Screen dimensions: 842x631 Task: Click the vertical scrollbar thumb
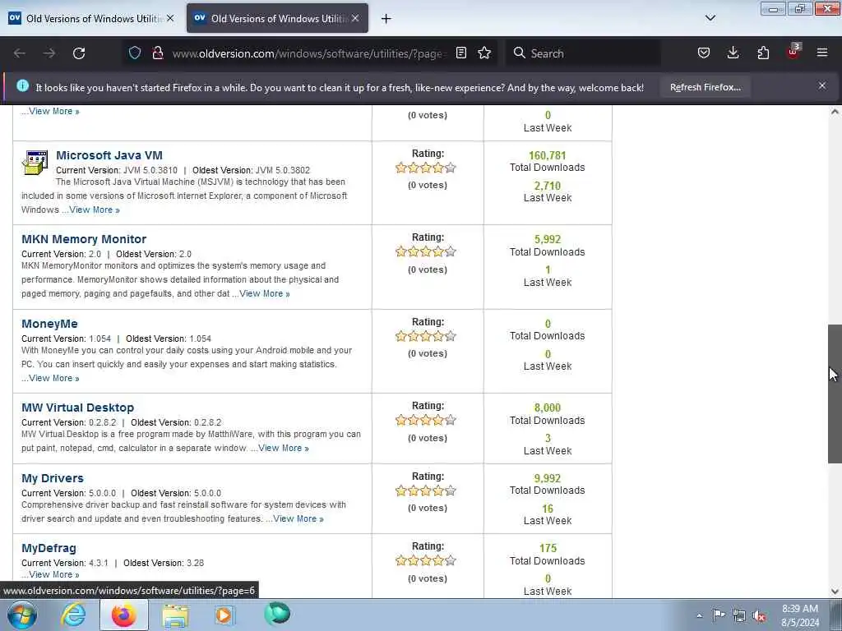click(835, 394)
